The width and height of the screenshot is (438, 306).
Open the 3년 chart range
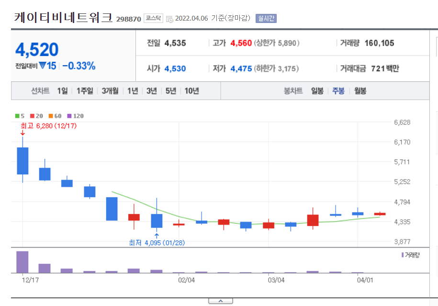[x=152, y=91]
